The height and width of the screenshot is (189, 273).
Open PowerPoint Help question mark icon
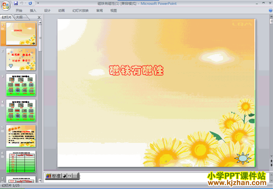(x=271, y=11)
